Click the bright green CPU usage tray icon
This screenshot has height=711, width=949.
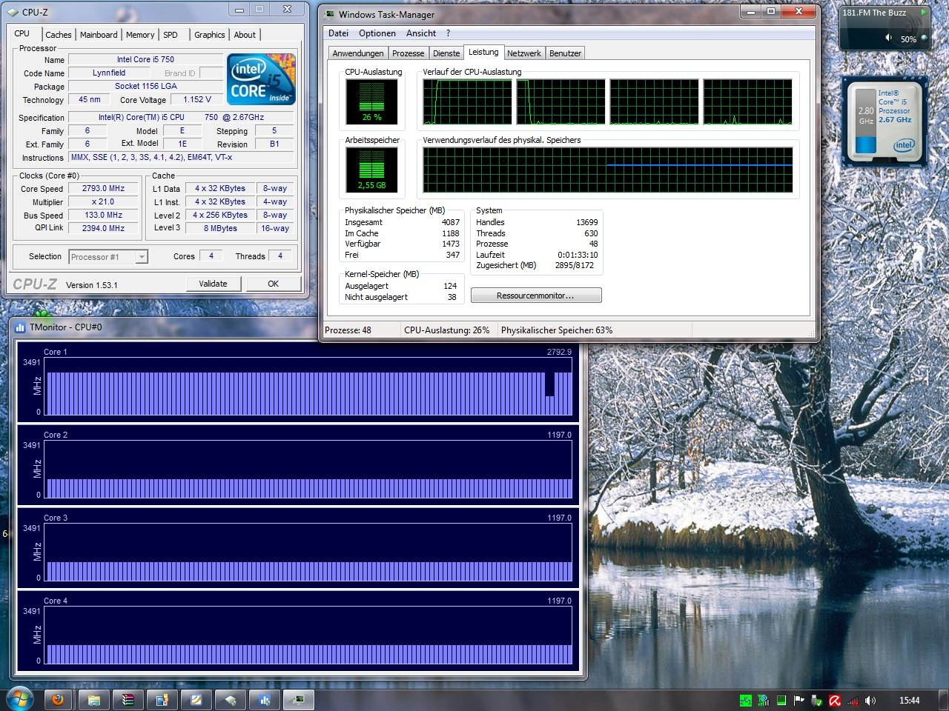click(745, 700)
